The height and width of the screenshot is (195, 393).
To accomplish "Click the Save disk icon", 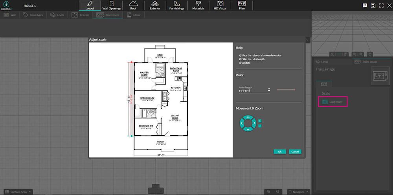I will 373,6.
